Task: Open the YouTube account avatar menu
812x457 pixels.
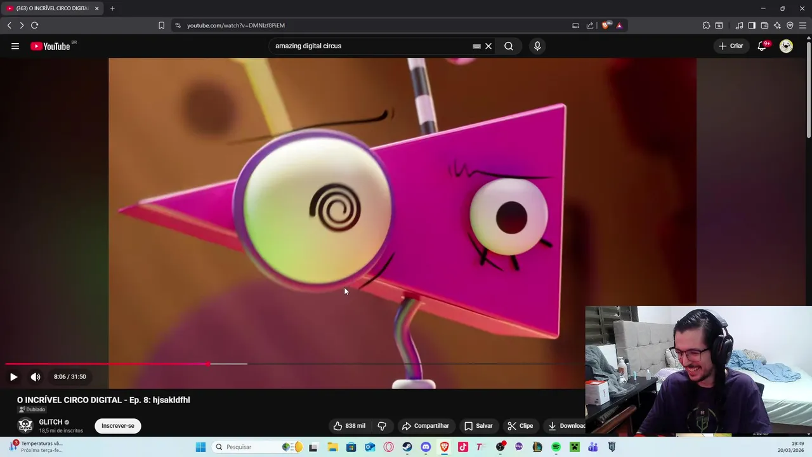Action: coord(786,46)
